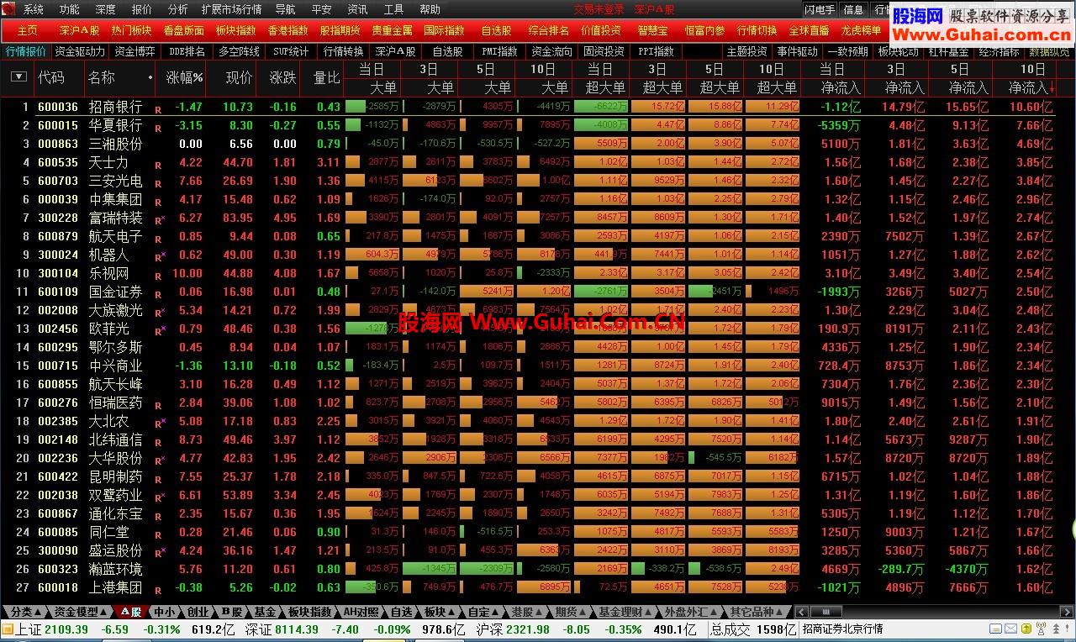Click the sort arrow on 10日净流入 header
Image resolution: width=1076 pixels, height=642 pixels.
tap(1052, 88)
